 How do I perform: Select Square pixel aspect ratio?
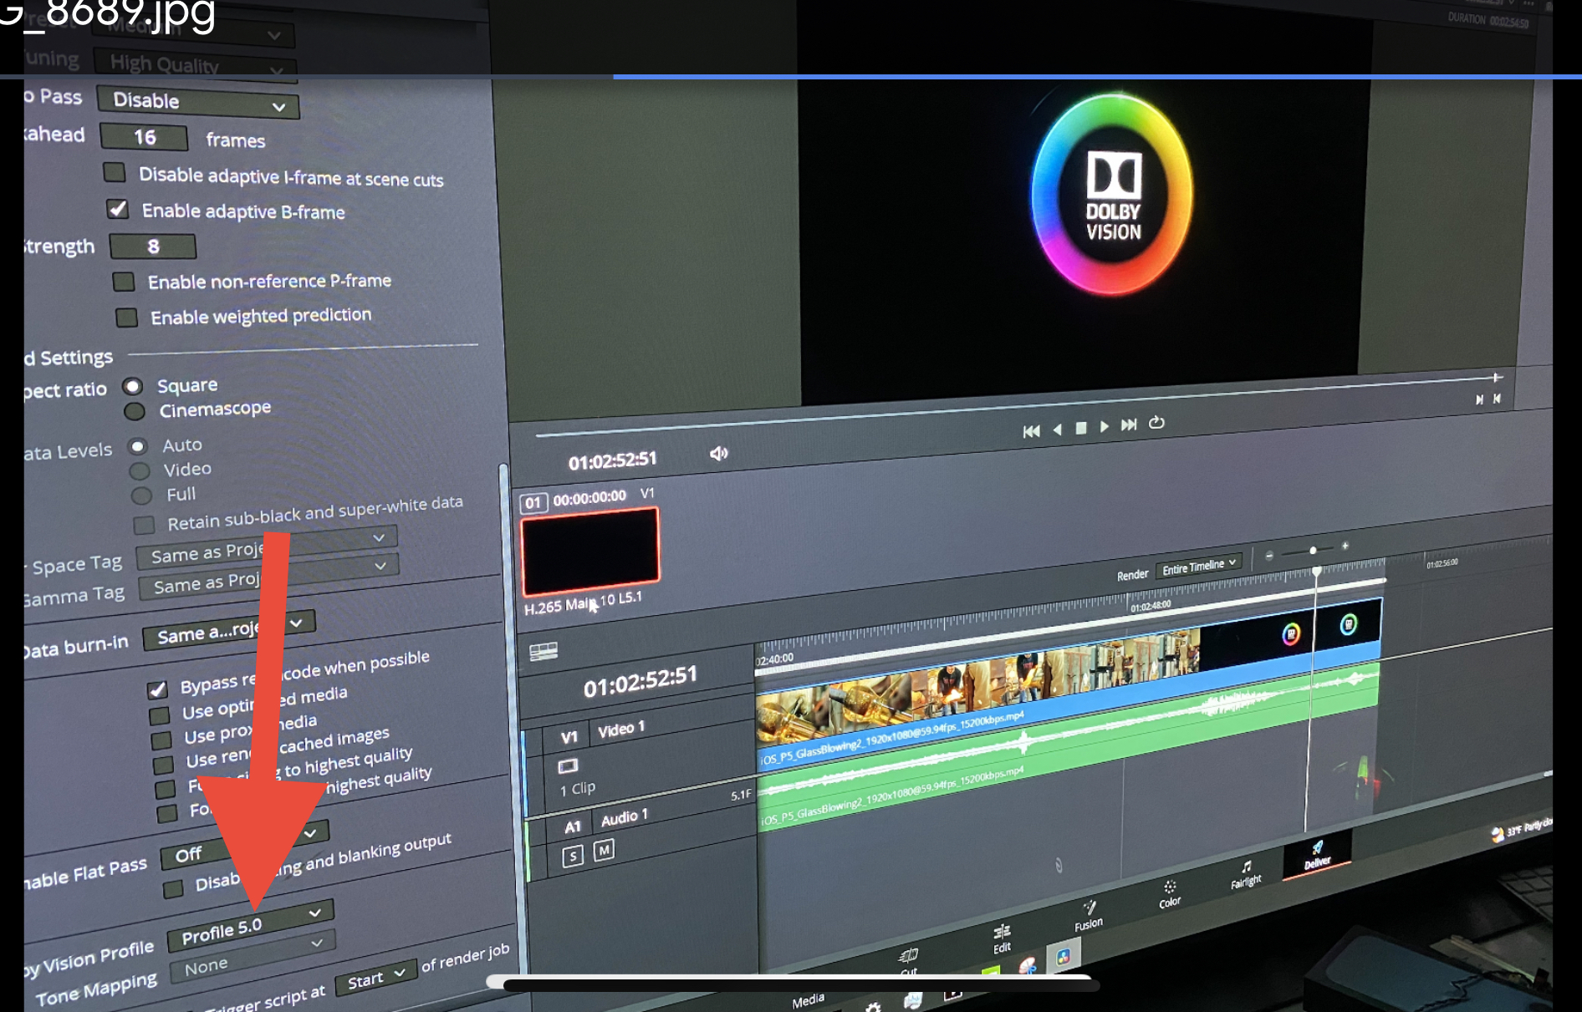point(132,386)
